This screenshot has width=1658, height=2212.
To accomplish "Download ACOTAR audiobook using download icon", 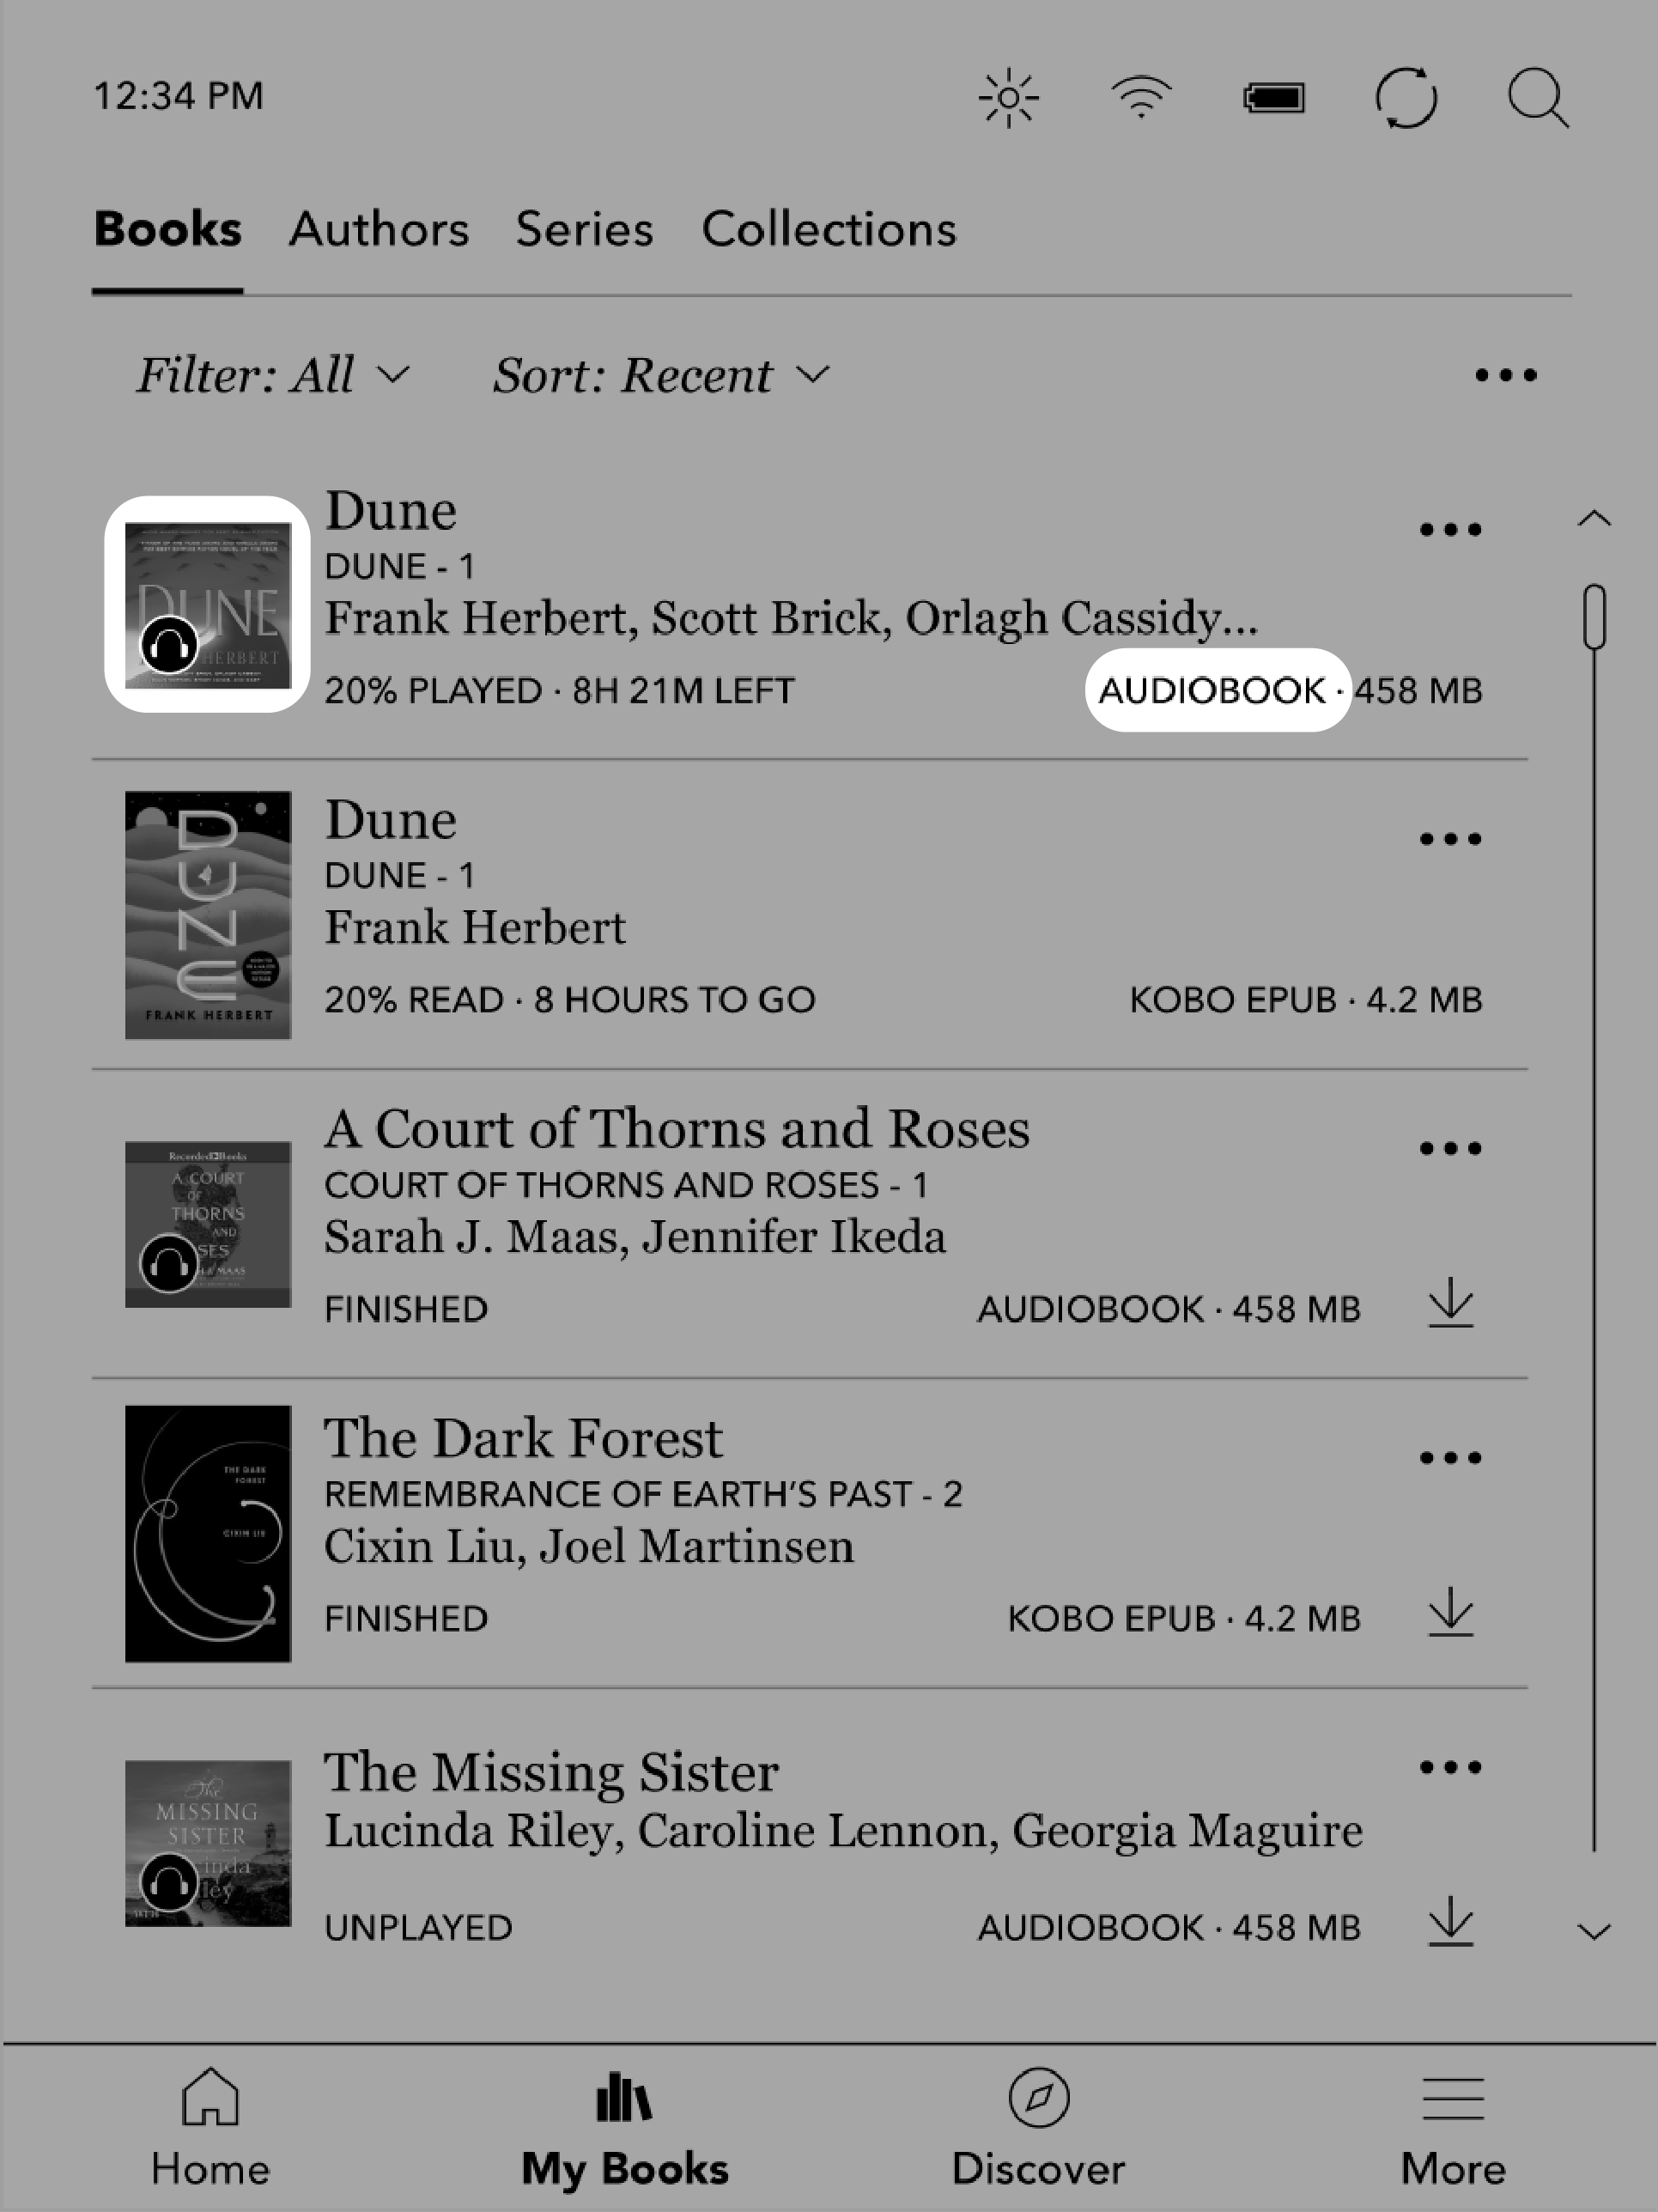I will (1453, 1308).
